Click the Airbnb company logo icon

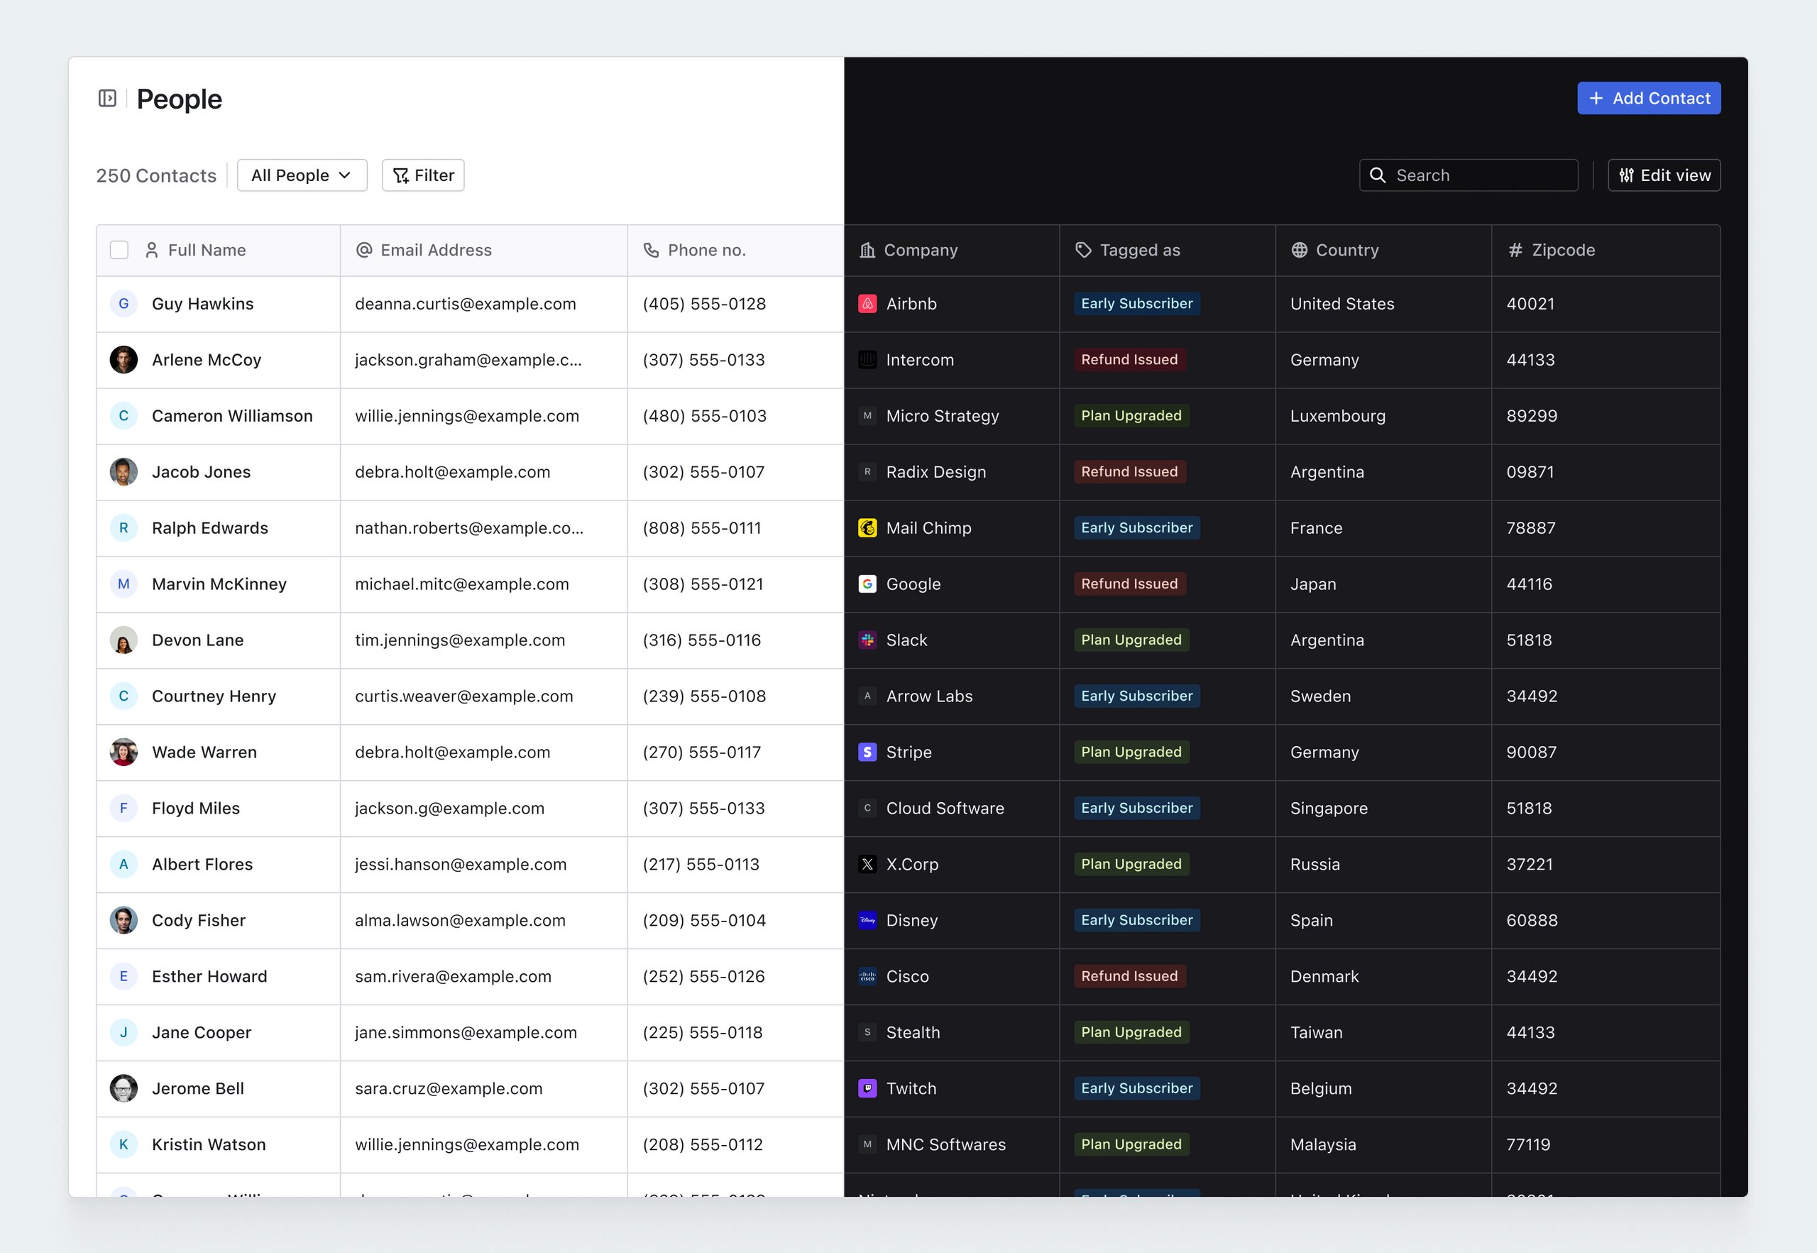(x=867, y=304)
